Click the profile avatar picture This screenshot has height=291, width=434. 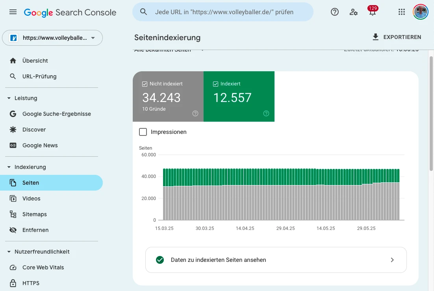pos(420,12)
